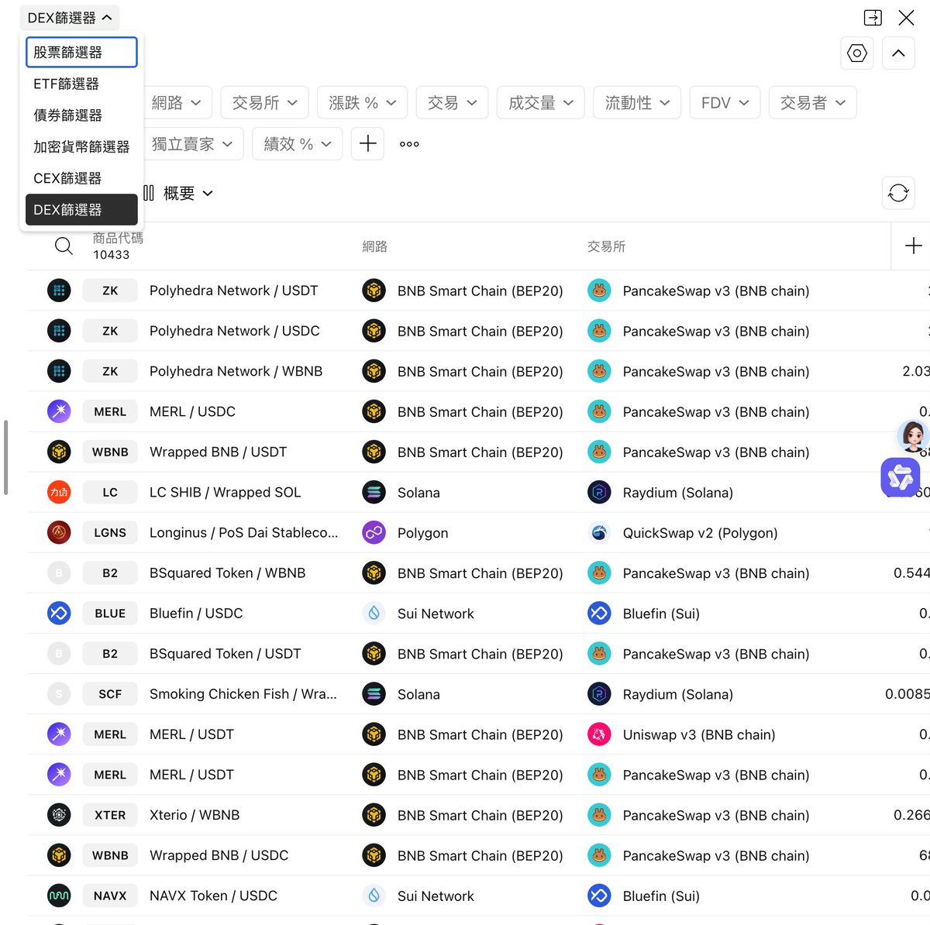This screenshot has width=930, height=925.
Task: Open the three-dot more filters icon
Action: [x=409, y=144]
